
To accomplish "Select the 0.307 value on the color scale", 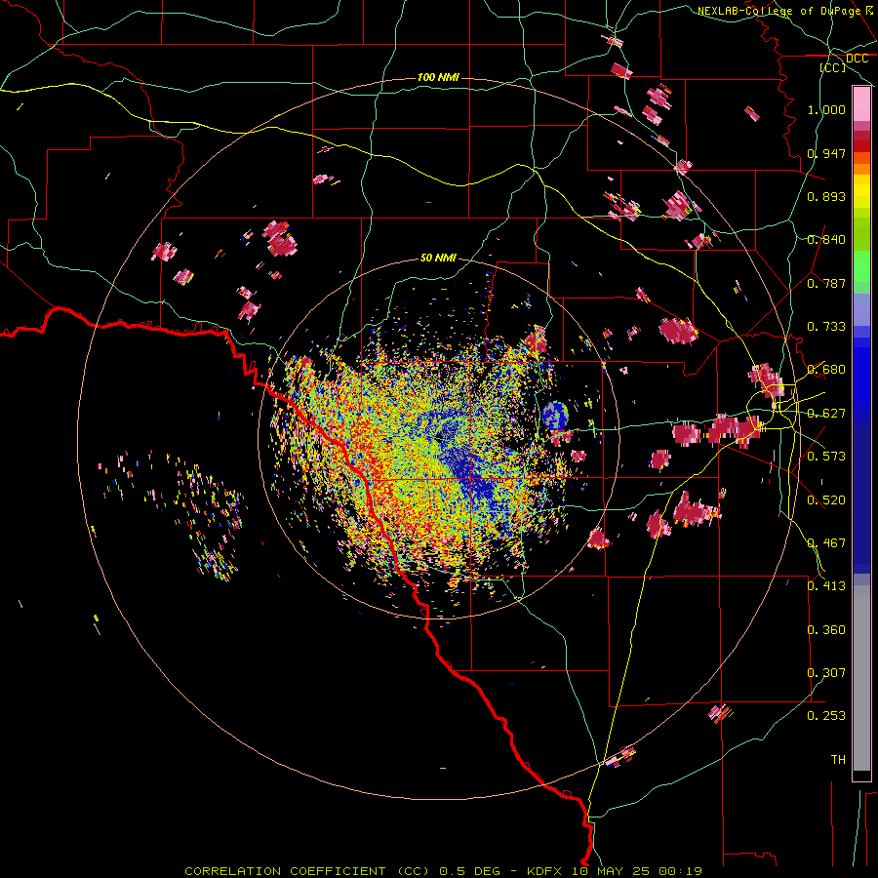I will coord(826,673).
